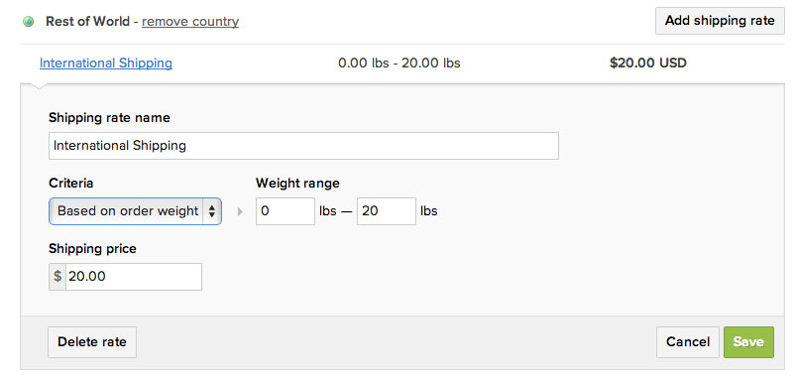The image size is (794, 382).
Task: Click the 'Add shipping rate' button
Action: coord(720,21)
